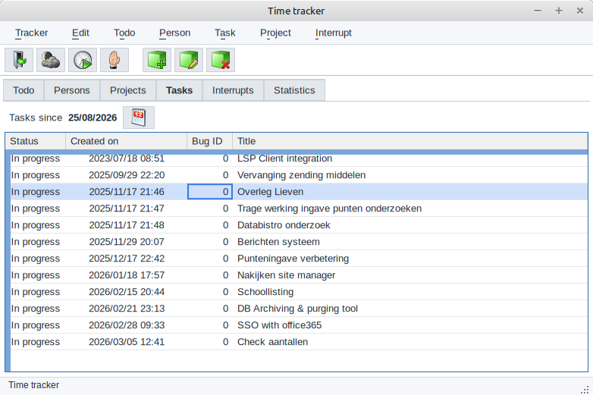Click the Bug ID value for Check aantallen

[225, 342]
